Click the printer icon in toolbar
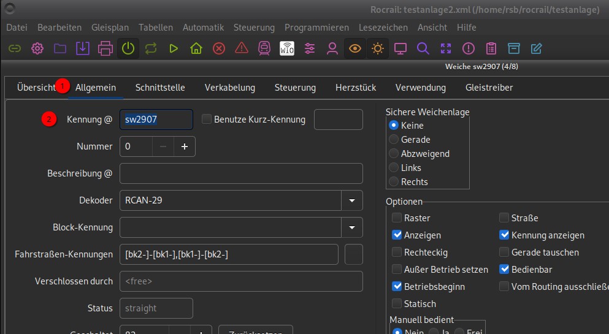The image size is (609, 334). [105, 48]
